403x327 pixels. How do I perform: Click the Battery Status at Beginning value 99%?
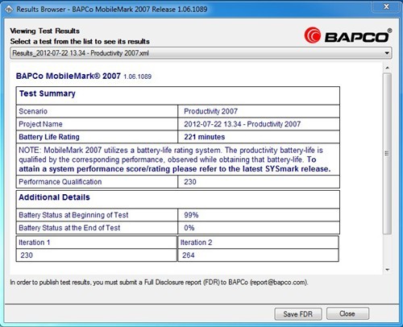click(x=191, y=215)
